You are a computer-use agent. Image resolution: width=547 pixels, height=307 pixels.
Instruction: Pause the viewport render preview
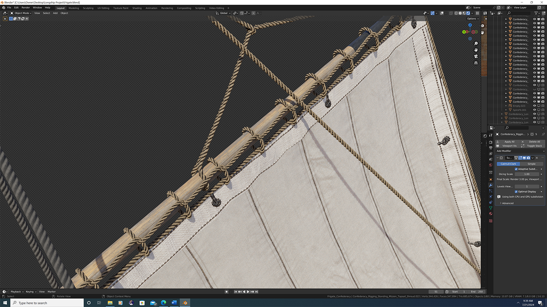click(477, 13)
